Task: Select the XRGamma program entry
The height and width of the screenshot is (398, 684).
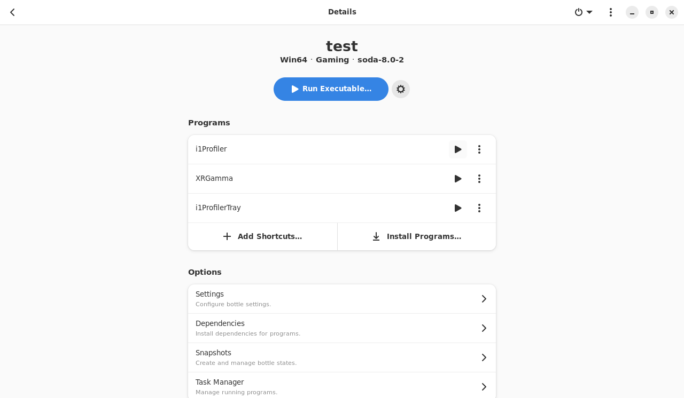Action: coord(214,179)
